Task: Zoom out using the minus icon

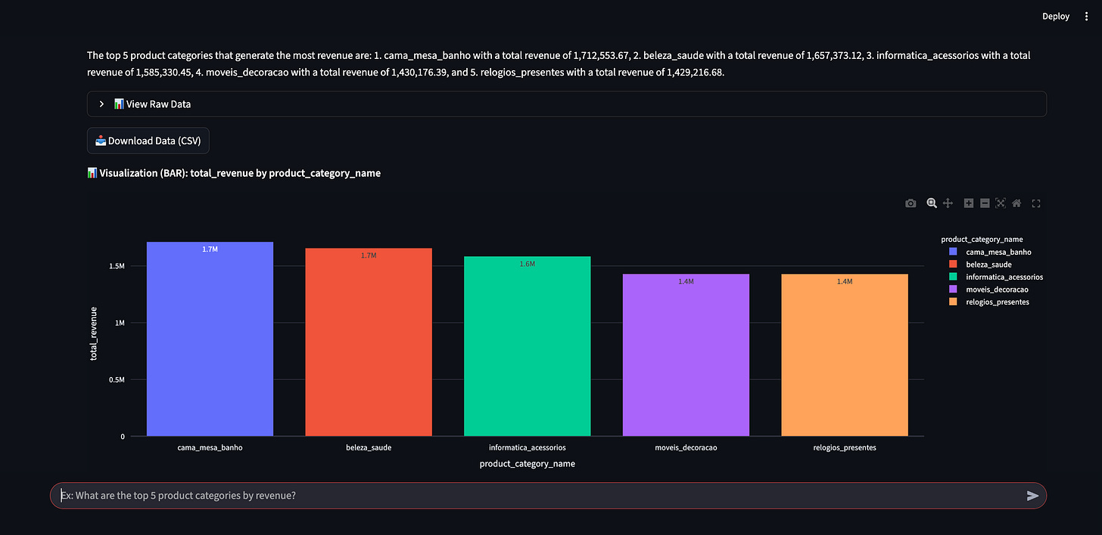Action: (985, 203)
